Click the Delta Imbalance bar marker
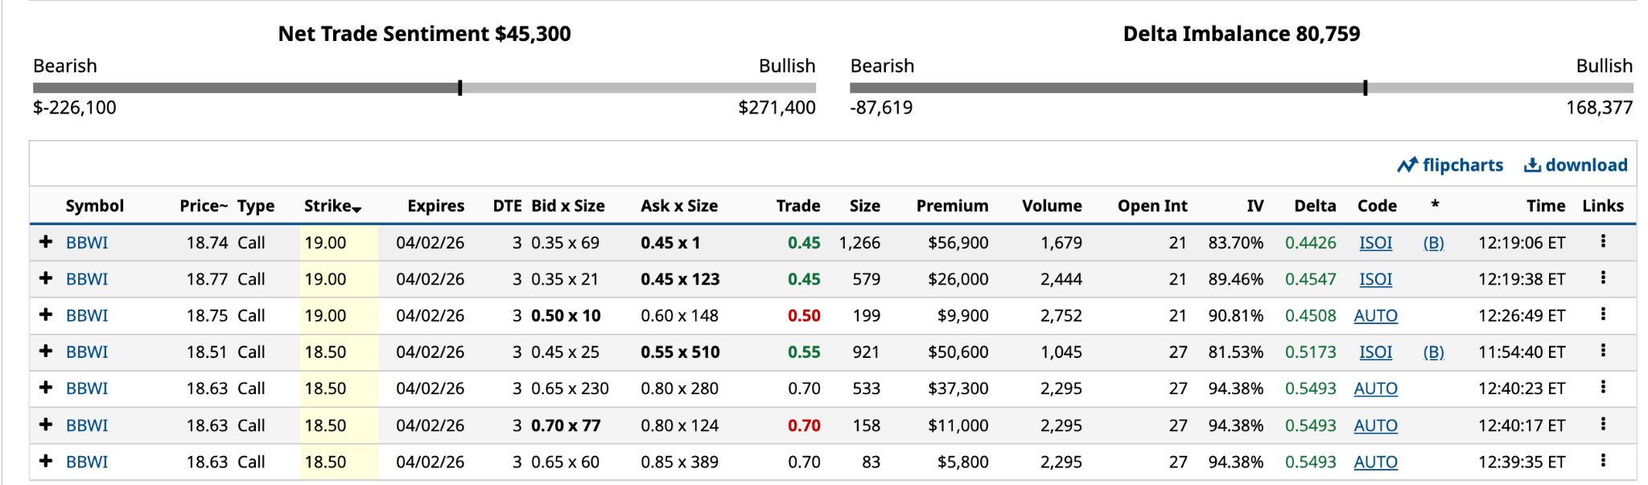 click(1366, 88)
